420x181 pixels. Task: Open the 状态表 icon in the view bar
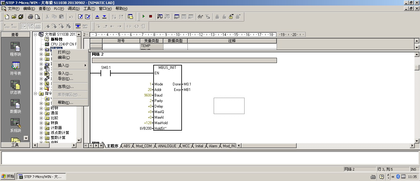click(x=15, y=87)
